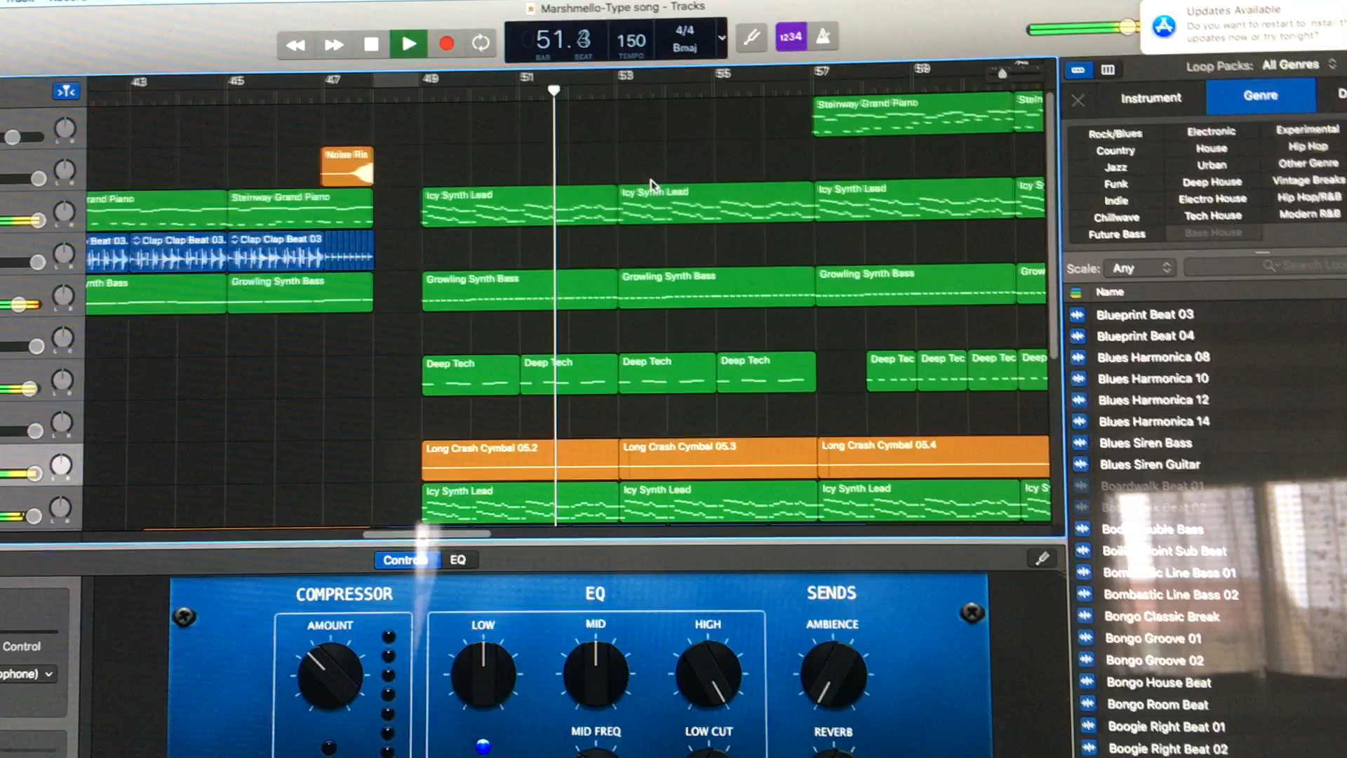
Task: Reset loop browser filters with X button
Action: (x=1078, y=100)
